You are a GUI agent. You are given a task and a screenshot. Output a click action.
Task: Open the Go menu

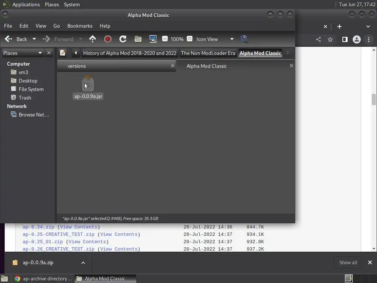[x=56, y=26]
